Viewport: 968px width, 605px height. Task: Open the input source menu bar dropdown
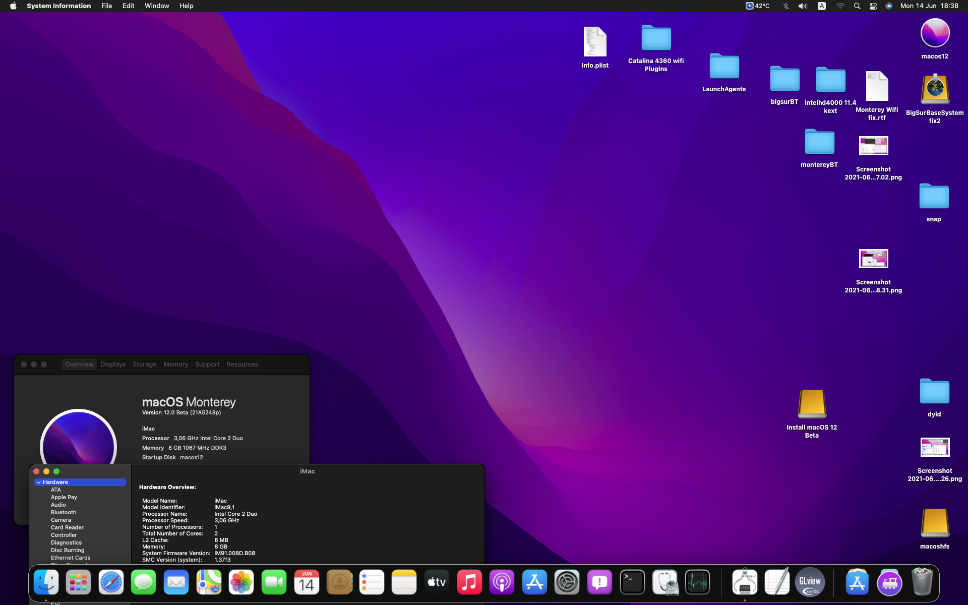[x=822, y=6]
